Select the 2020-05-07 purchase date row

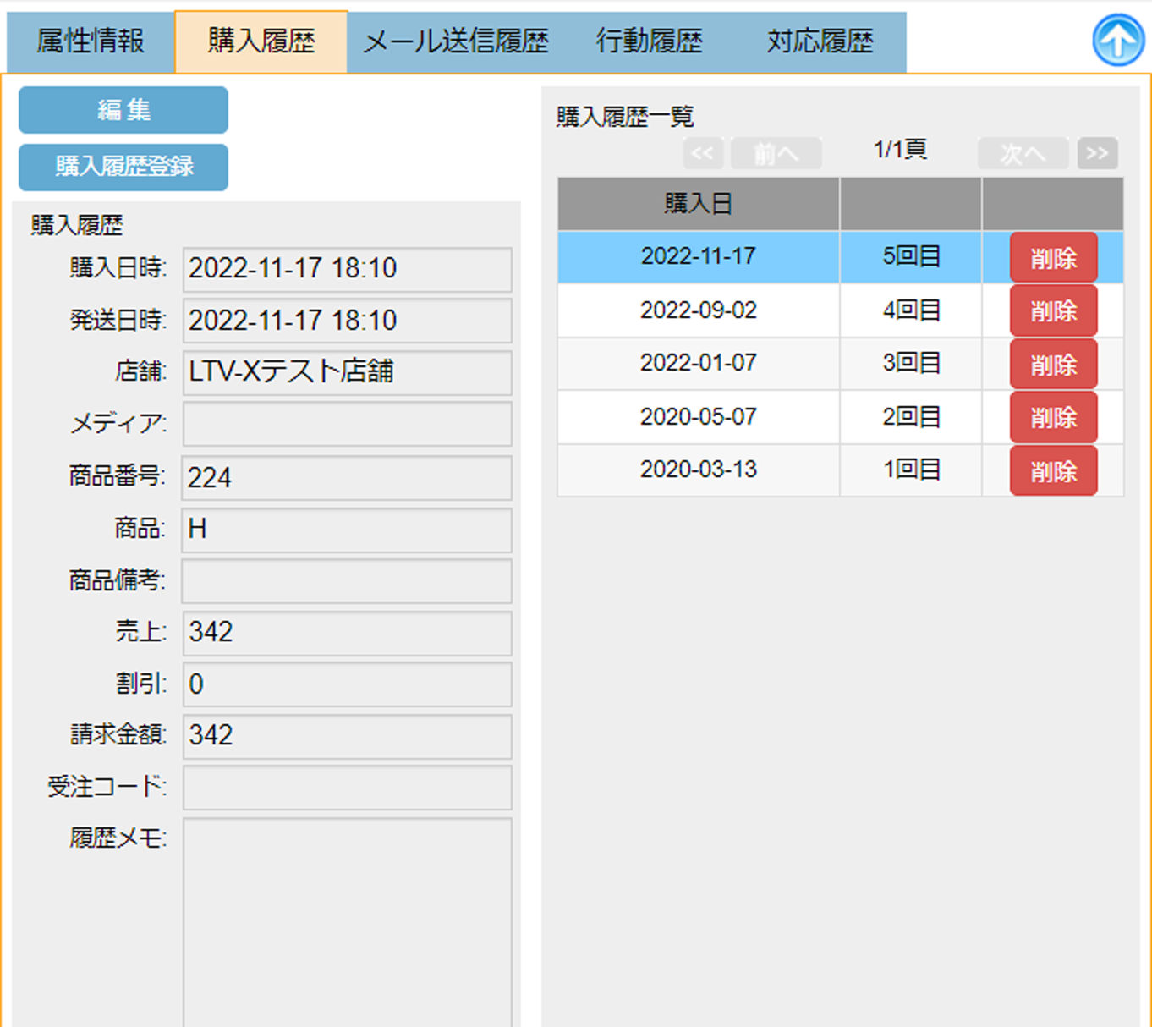(x=698, y=417)
